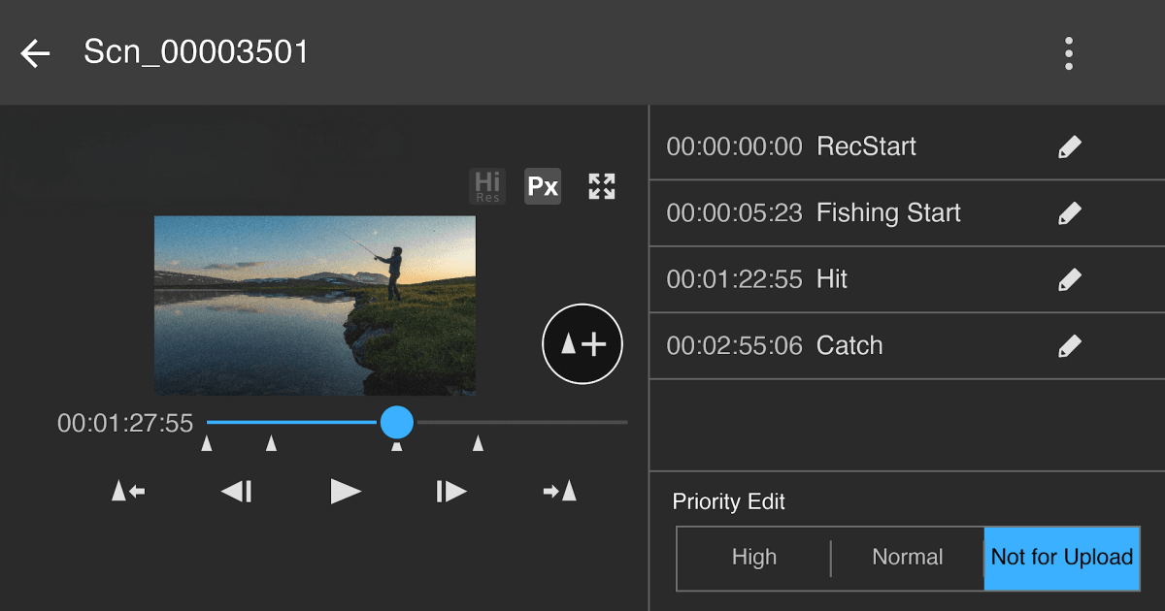The width and height of the screenshot is (1165, 611).
Task: Edit the Catch mark
Action: (x=1069, y=346)
